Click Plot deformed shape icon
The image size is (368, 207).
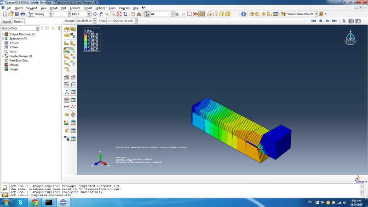pos(73,43)
